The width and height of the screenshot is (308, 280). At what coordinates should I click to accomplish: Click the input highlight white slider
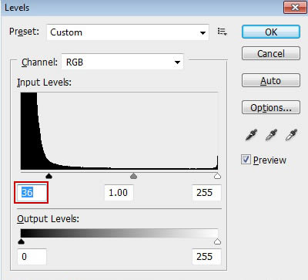(217, 176)
